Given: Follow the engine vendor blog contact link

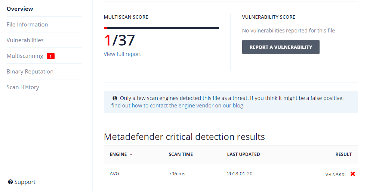Looking at the screenshot, I should (177, 106).
